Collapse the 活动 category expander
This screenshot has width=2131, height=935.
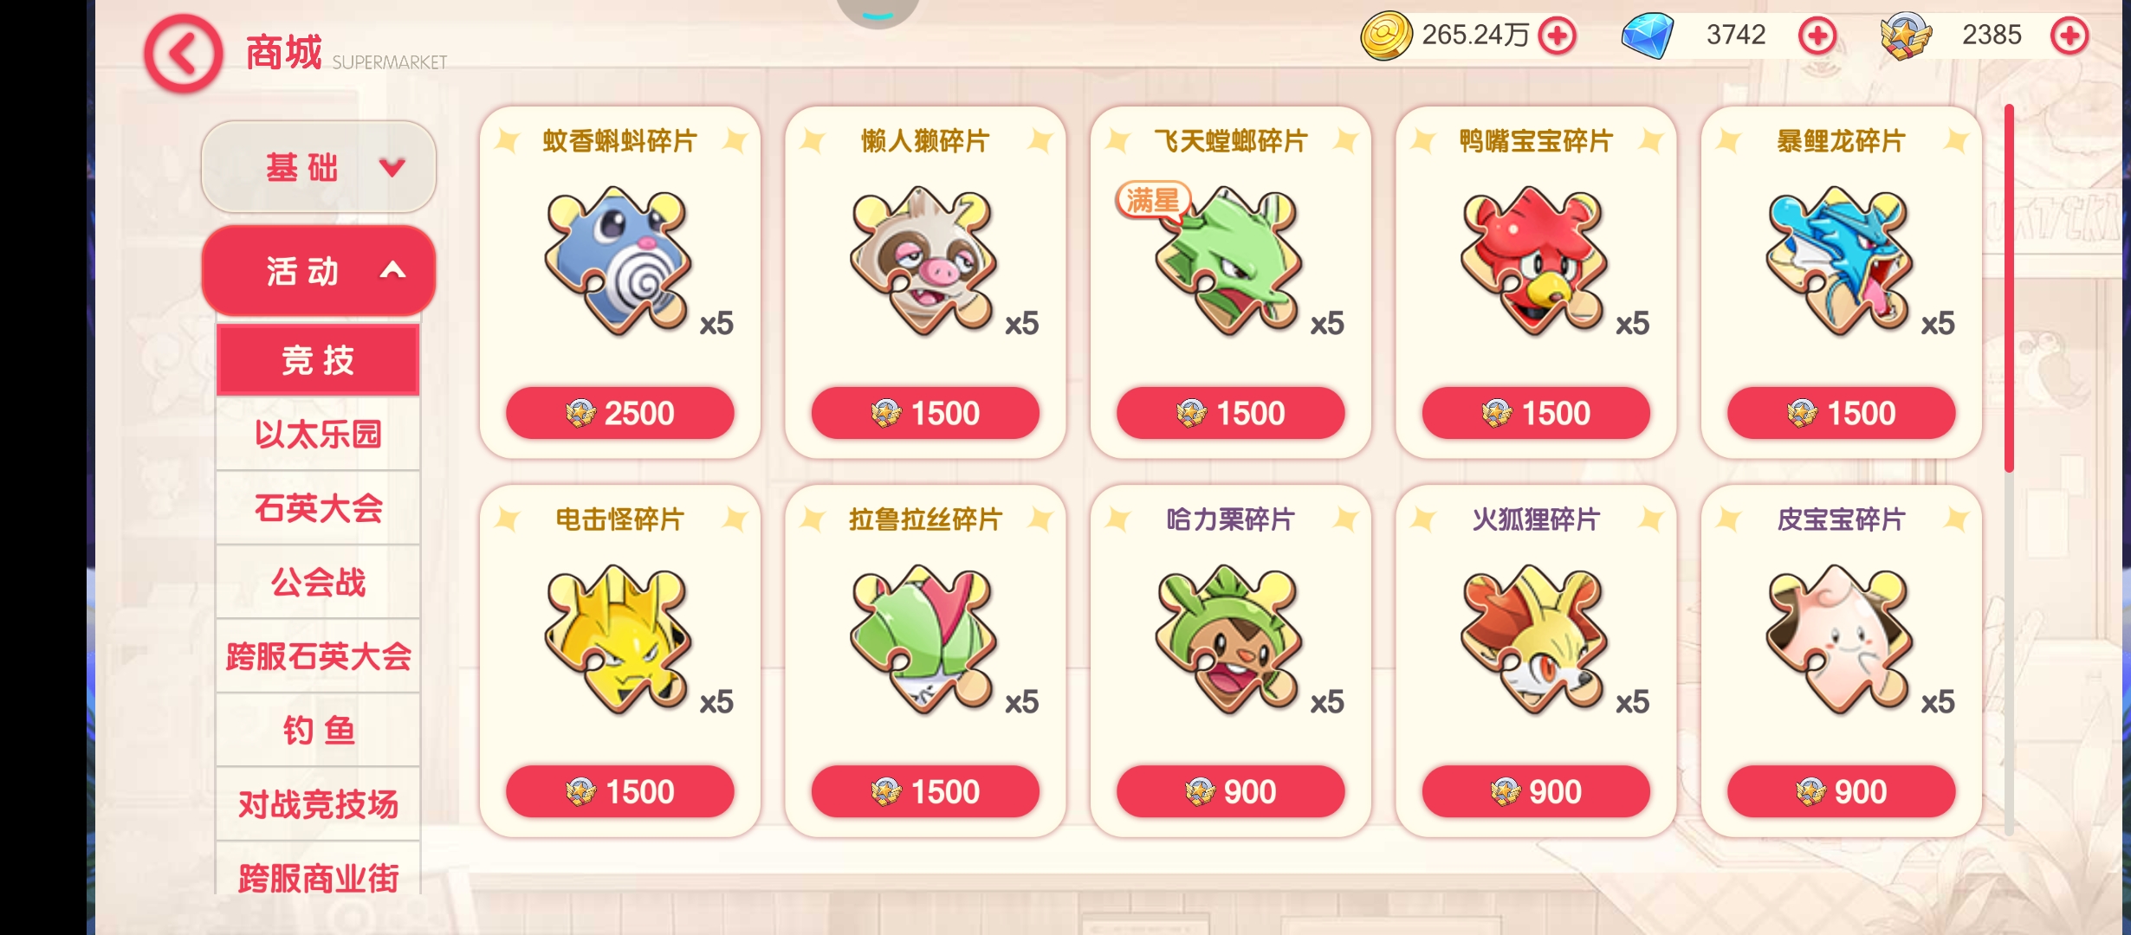coord(319,271)
